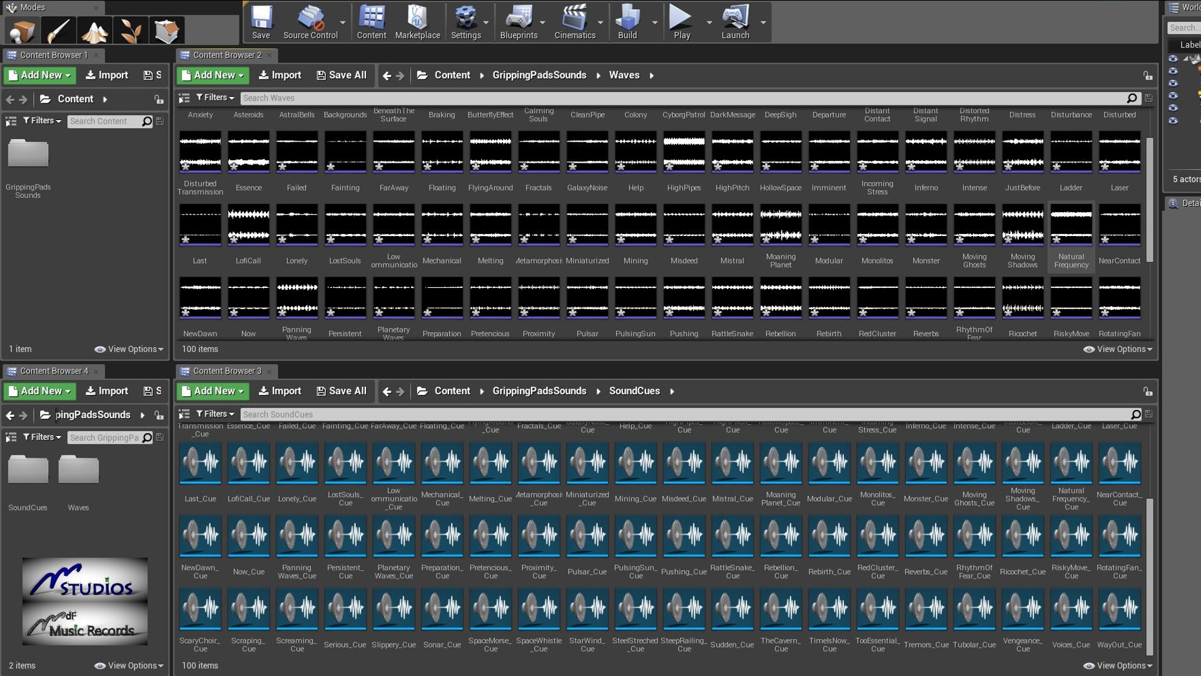The height and width of the screenshot is (676, 1201).
Task: Click the Paint mode brush icon
Action: tap(58, 31)
